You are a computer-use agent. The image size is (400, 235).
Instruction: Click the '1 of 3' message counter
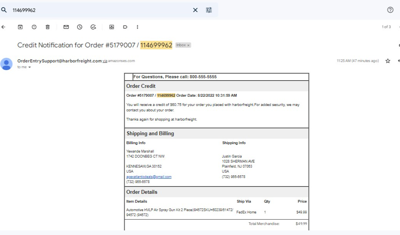386,27
